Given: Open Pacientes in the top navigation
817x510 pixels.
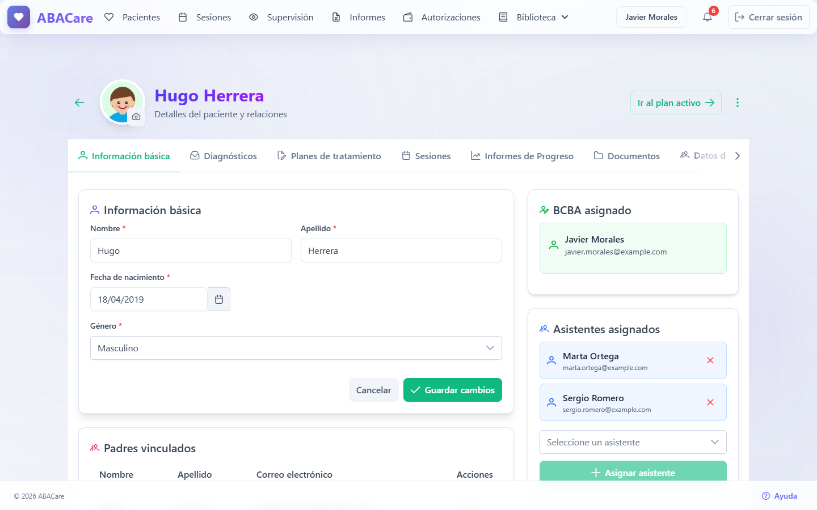Looking at the screenshot, I should tap(132, 17).
